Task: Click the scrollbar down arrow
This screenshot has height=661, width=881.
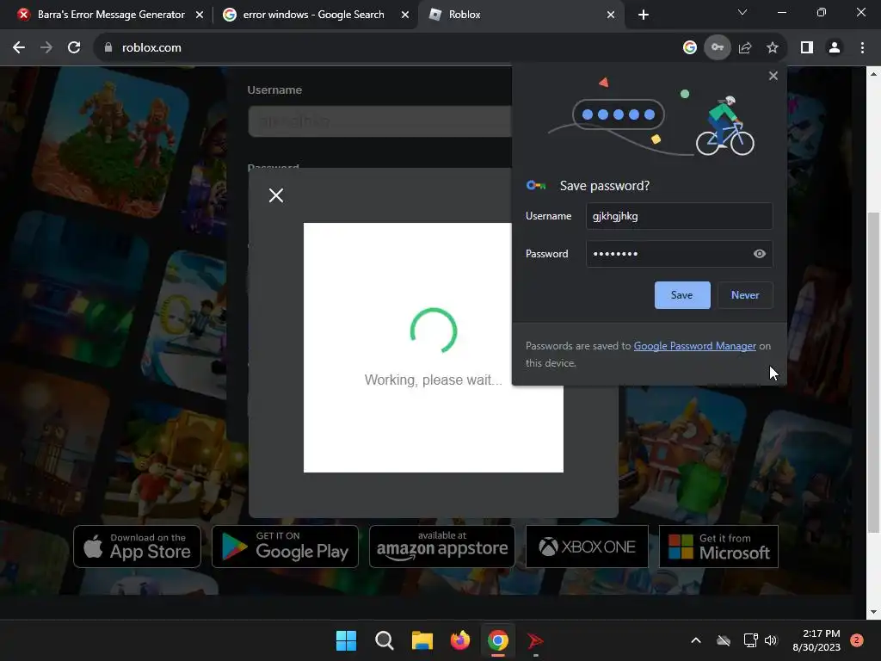Action: point(874,612)
